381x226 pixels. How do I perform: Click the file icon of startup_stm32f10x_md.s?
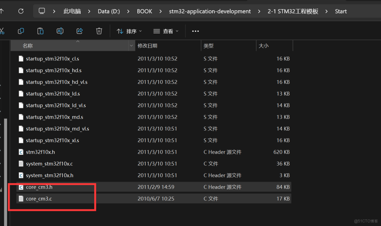point(21,117)
